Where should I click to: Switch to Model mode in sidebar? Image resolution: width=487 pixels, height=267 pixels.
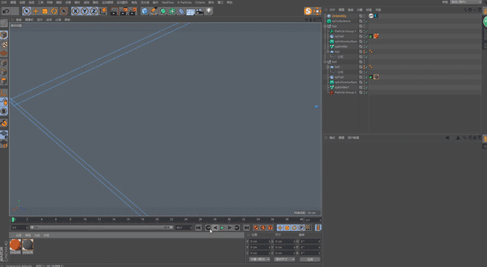point(3,35)
